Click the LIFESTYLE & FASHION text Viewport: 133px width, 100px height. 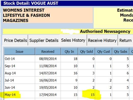[26, 15]
